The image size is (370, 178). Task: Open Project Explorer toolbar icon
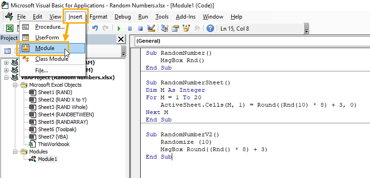click(164, 28)
